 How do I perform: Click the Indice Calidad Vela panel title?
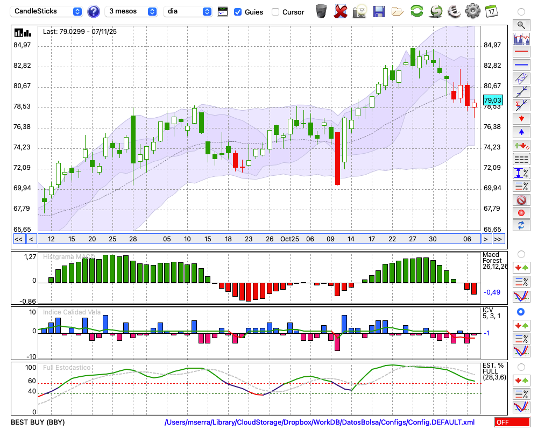(72, 312)
